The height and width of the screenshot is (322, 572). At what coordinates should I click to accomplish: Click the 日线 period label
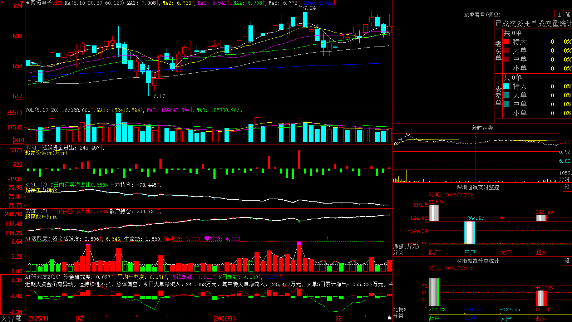[x=58, y=3]
